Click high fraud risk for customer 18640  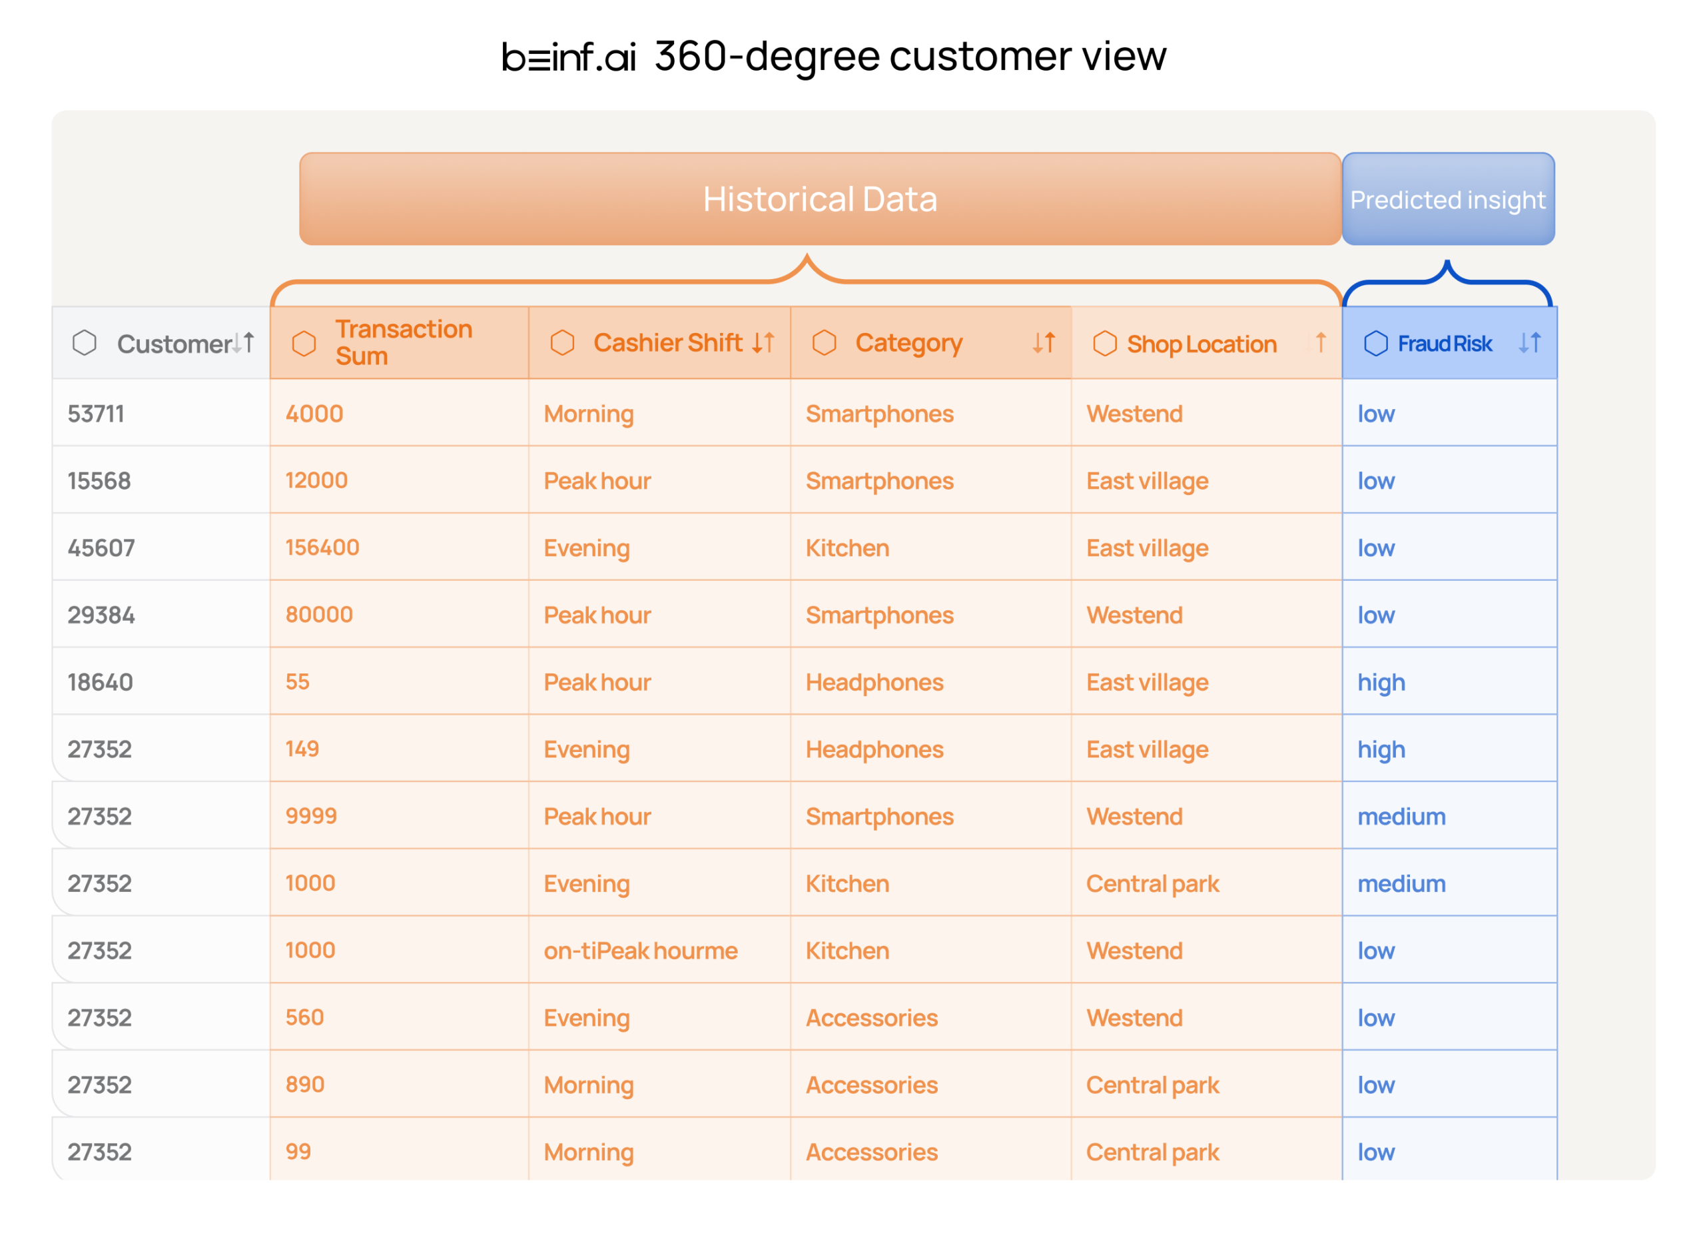pos(1381,682)
